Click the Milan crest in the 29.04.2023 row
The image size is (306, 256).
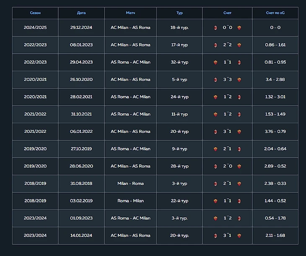[239, 62]
